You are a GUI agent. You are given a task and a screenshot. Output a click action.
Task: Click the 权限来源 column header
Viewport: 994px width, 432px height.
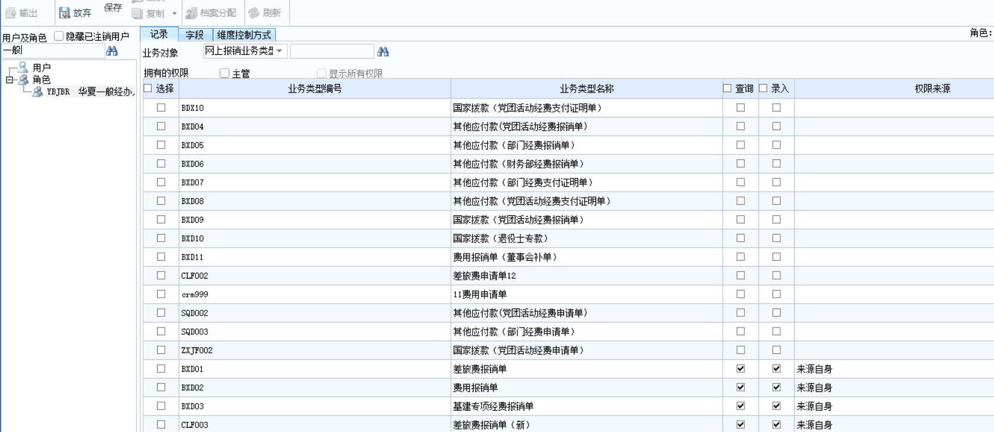pos(932,89)
